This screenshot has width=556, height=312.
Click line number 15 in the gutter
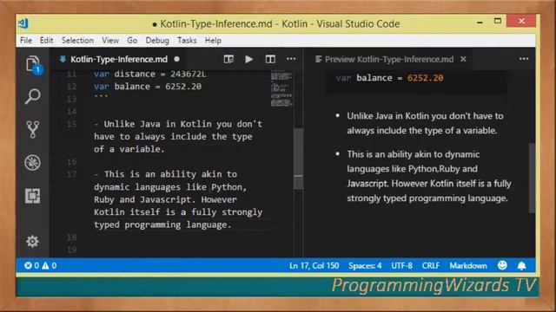pos(71,124)
